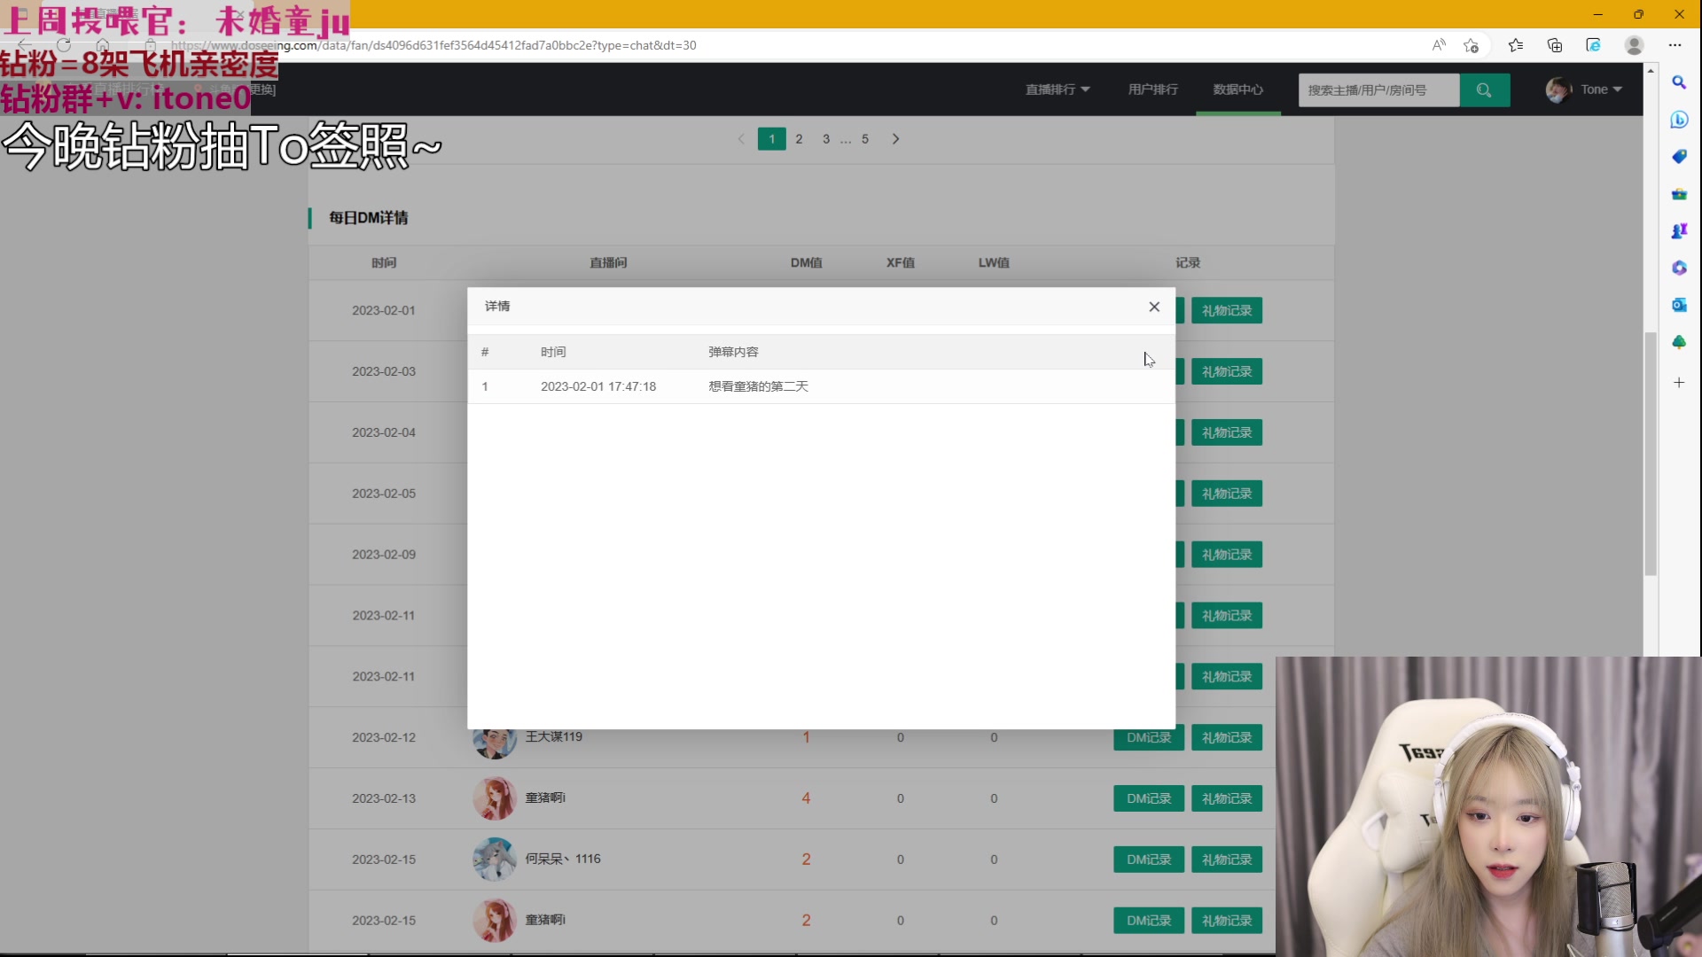Go to page 2 of pagination
Image resolution: width=1702 pixels, height=957 pixels.
pos(799,139)
